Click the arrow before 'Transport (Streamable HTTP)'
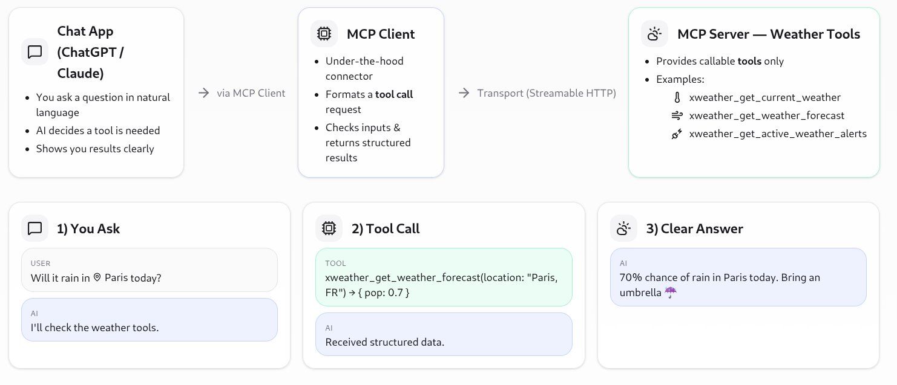Viewport: 897px width, 385px height. coord(464,93)
